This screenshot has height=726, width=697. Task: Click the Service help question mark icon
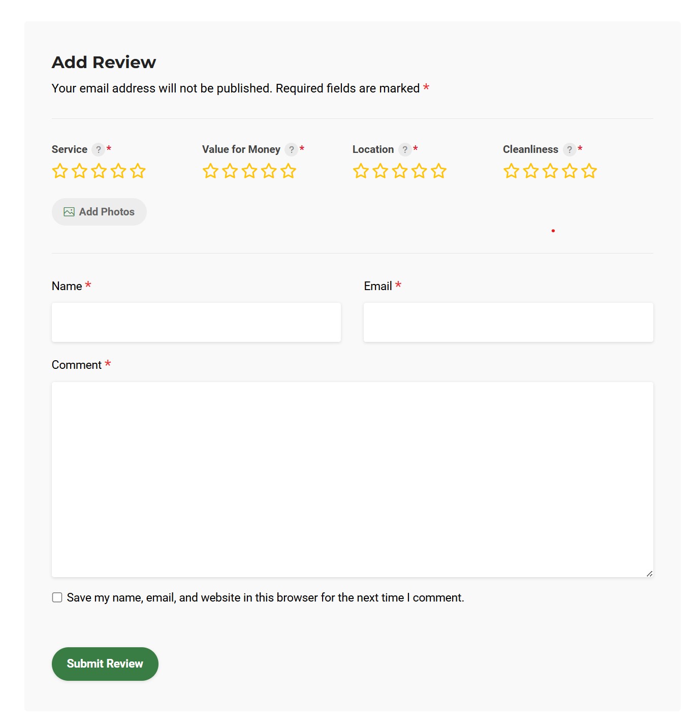tap(99, 149)
